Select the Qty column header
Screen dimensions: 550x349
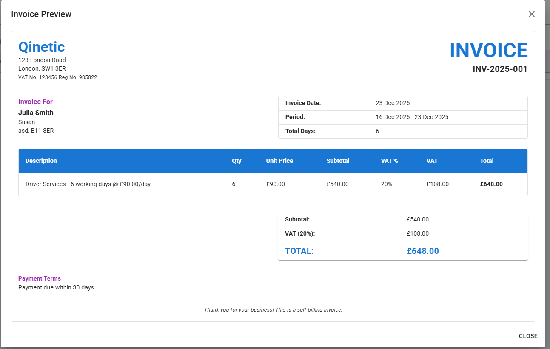(x=237, y=161)
